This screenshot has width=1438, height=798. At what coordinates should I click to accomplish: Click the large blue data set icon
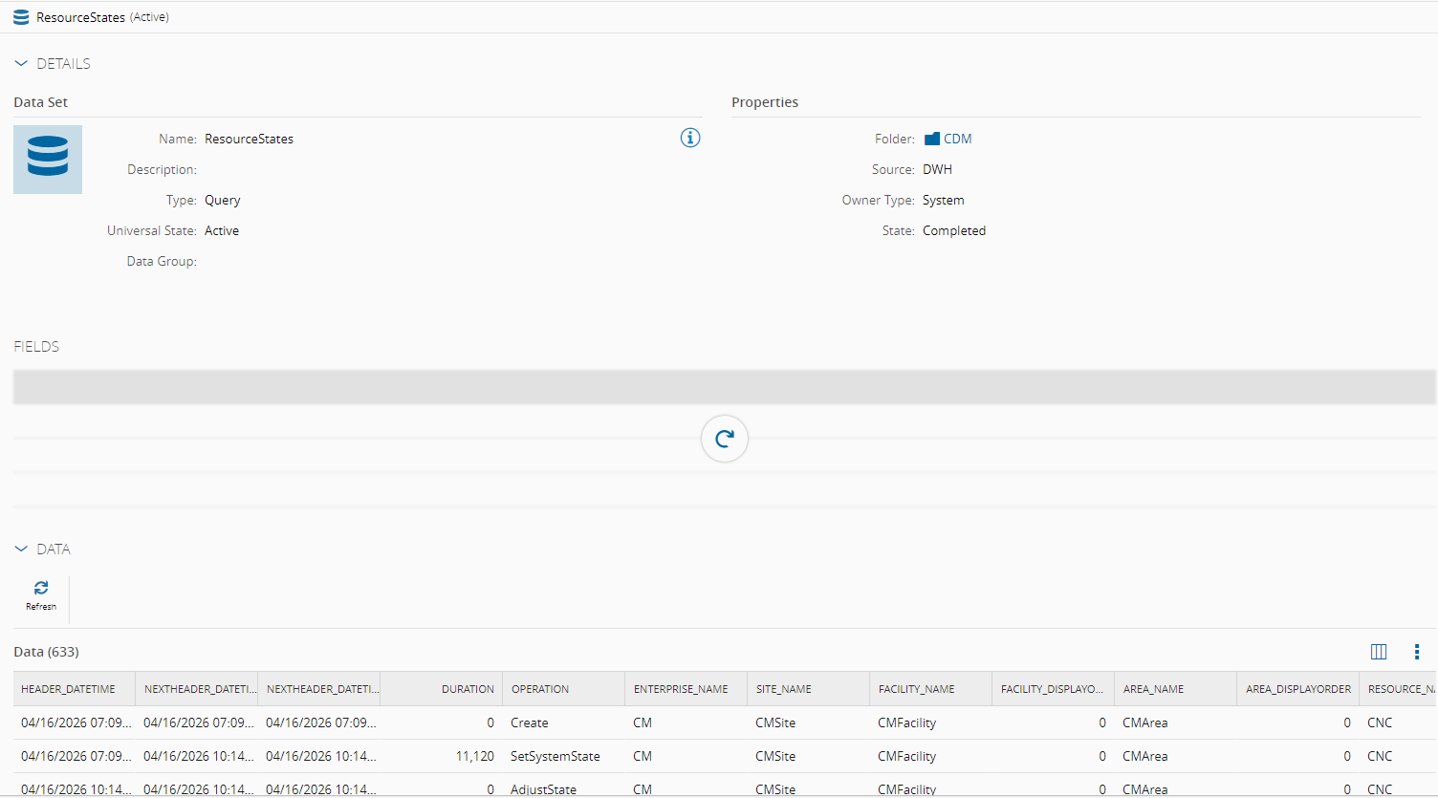pos(48,160)
